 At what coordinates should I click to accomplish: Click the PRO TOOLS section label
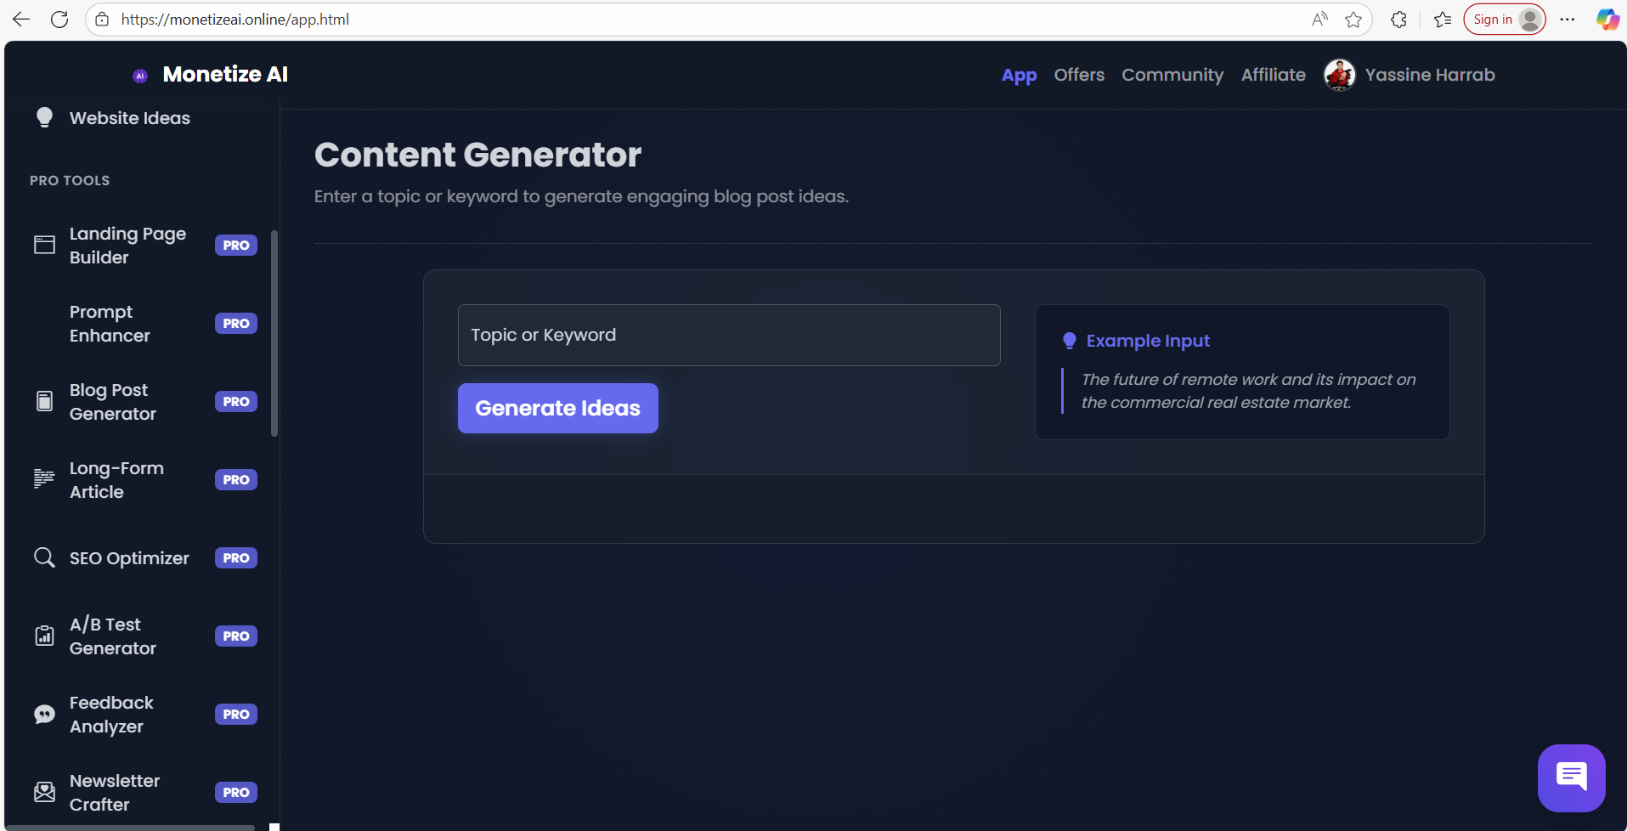70,180
